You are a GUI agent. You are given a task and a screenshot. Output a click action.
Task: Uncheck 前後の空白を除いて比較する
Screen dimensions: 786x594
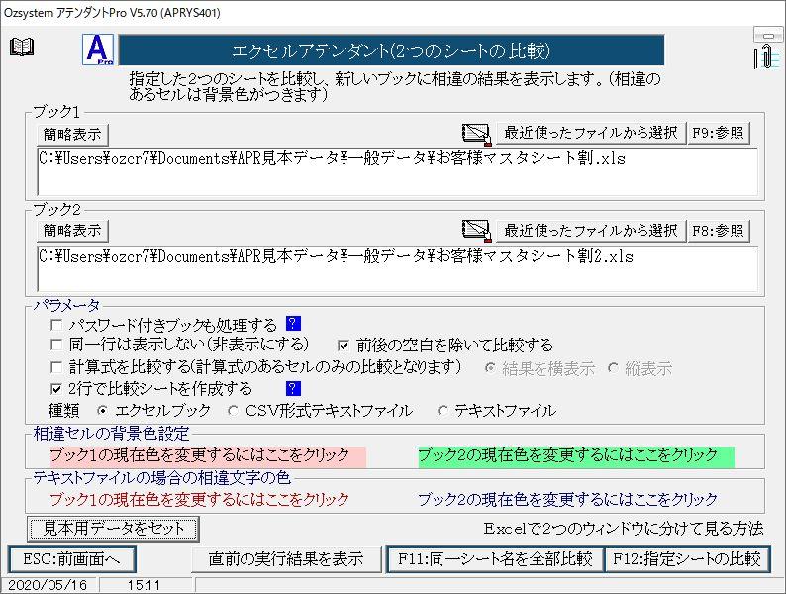point(344,345)
